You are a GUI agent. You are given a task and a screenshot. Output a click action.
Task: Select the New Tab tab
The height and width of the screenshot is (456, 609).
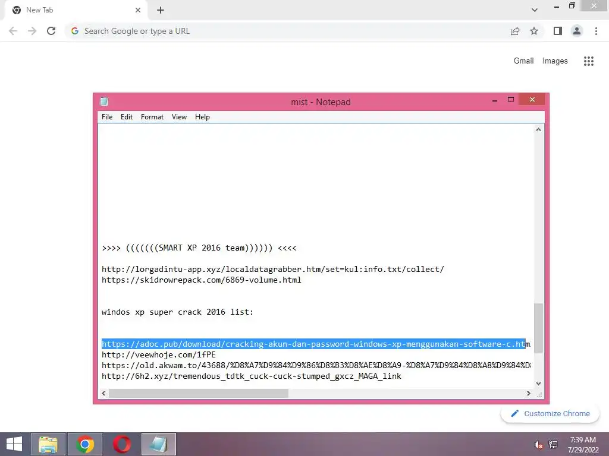[x=76, y=10]
